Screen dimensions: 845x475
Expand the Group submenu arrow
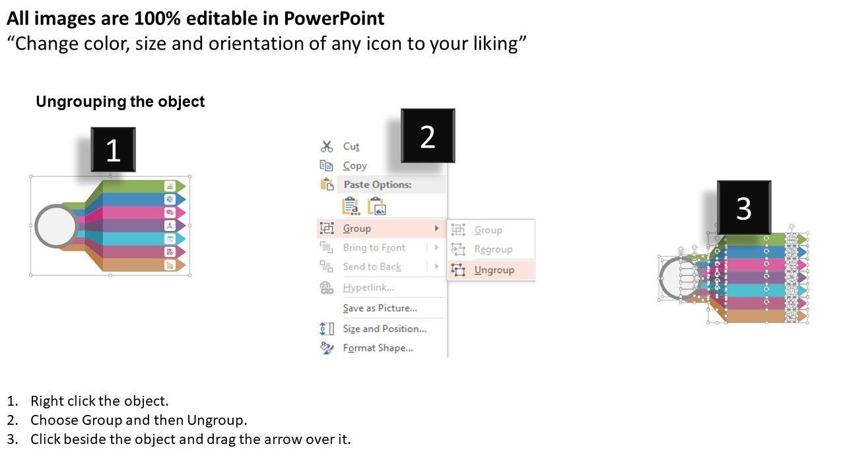coord(436,228)
